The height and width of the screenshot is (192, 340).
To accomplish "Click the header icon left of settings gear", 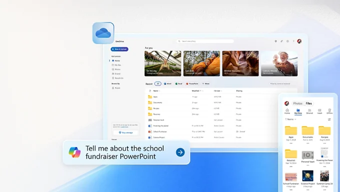I will [282, 41].
